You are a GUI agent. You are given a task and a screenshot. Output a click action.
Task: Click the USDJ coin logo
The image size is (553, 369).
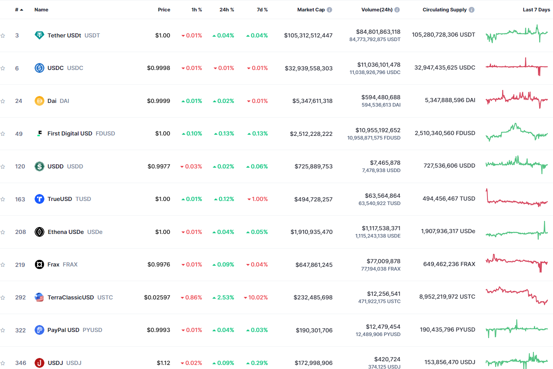(39, 363)
